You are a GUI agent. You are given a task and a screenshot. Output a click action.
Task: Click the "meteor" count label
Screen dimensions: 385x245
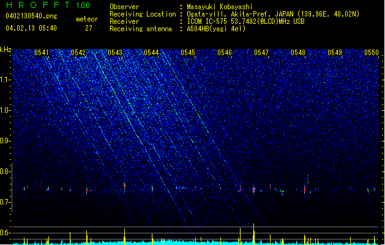(87, 19)
